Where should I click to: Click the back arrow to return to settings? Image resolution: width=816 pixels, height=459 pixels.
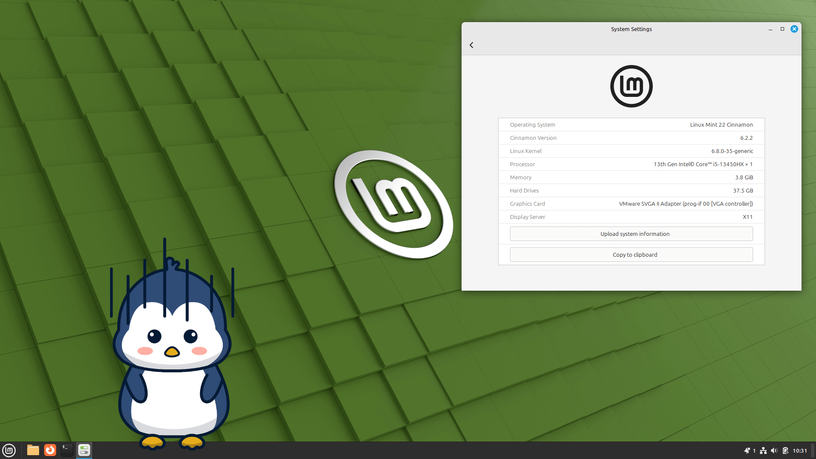coord(471,45)
